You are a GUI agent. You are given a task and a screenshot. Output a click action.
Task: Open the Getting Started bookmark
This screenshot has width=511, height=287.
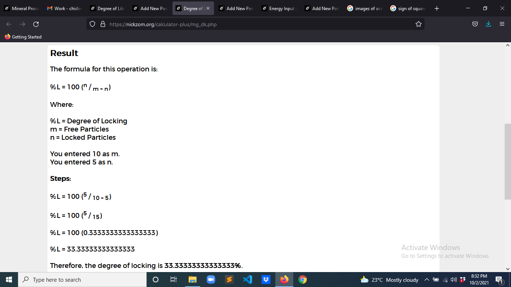(x=23, y=37)
